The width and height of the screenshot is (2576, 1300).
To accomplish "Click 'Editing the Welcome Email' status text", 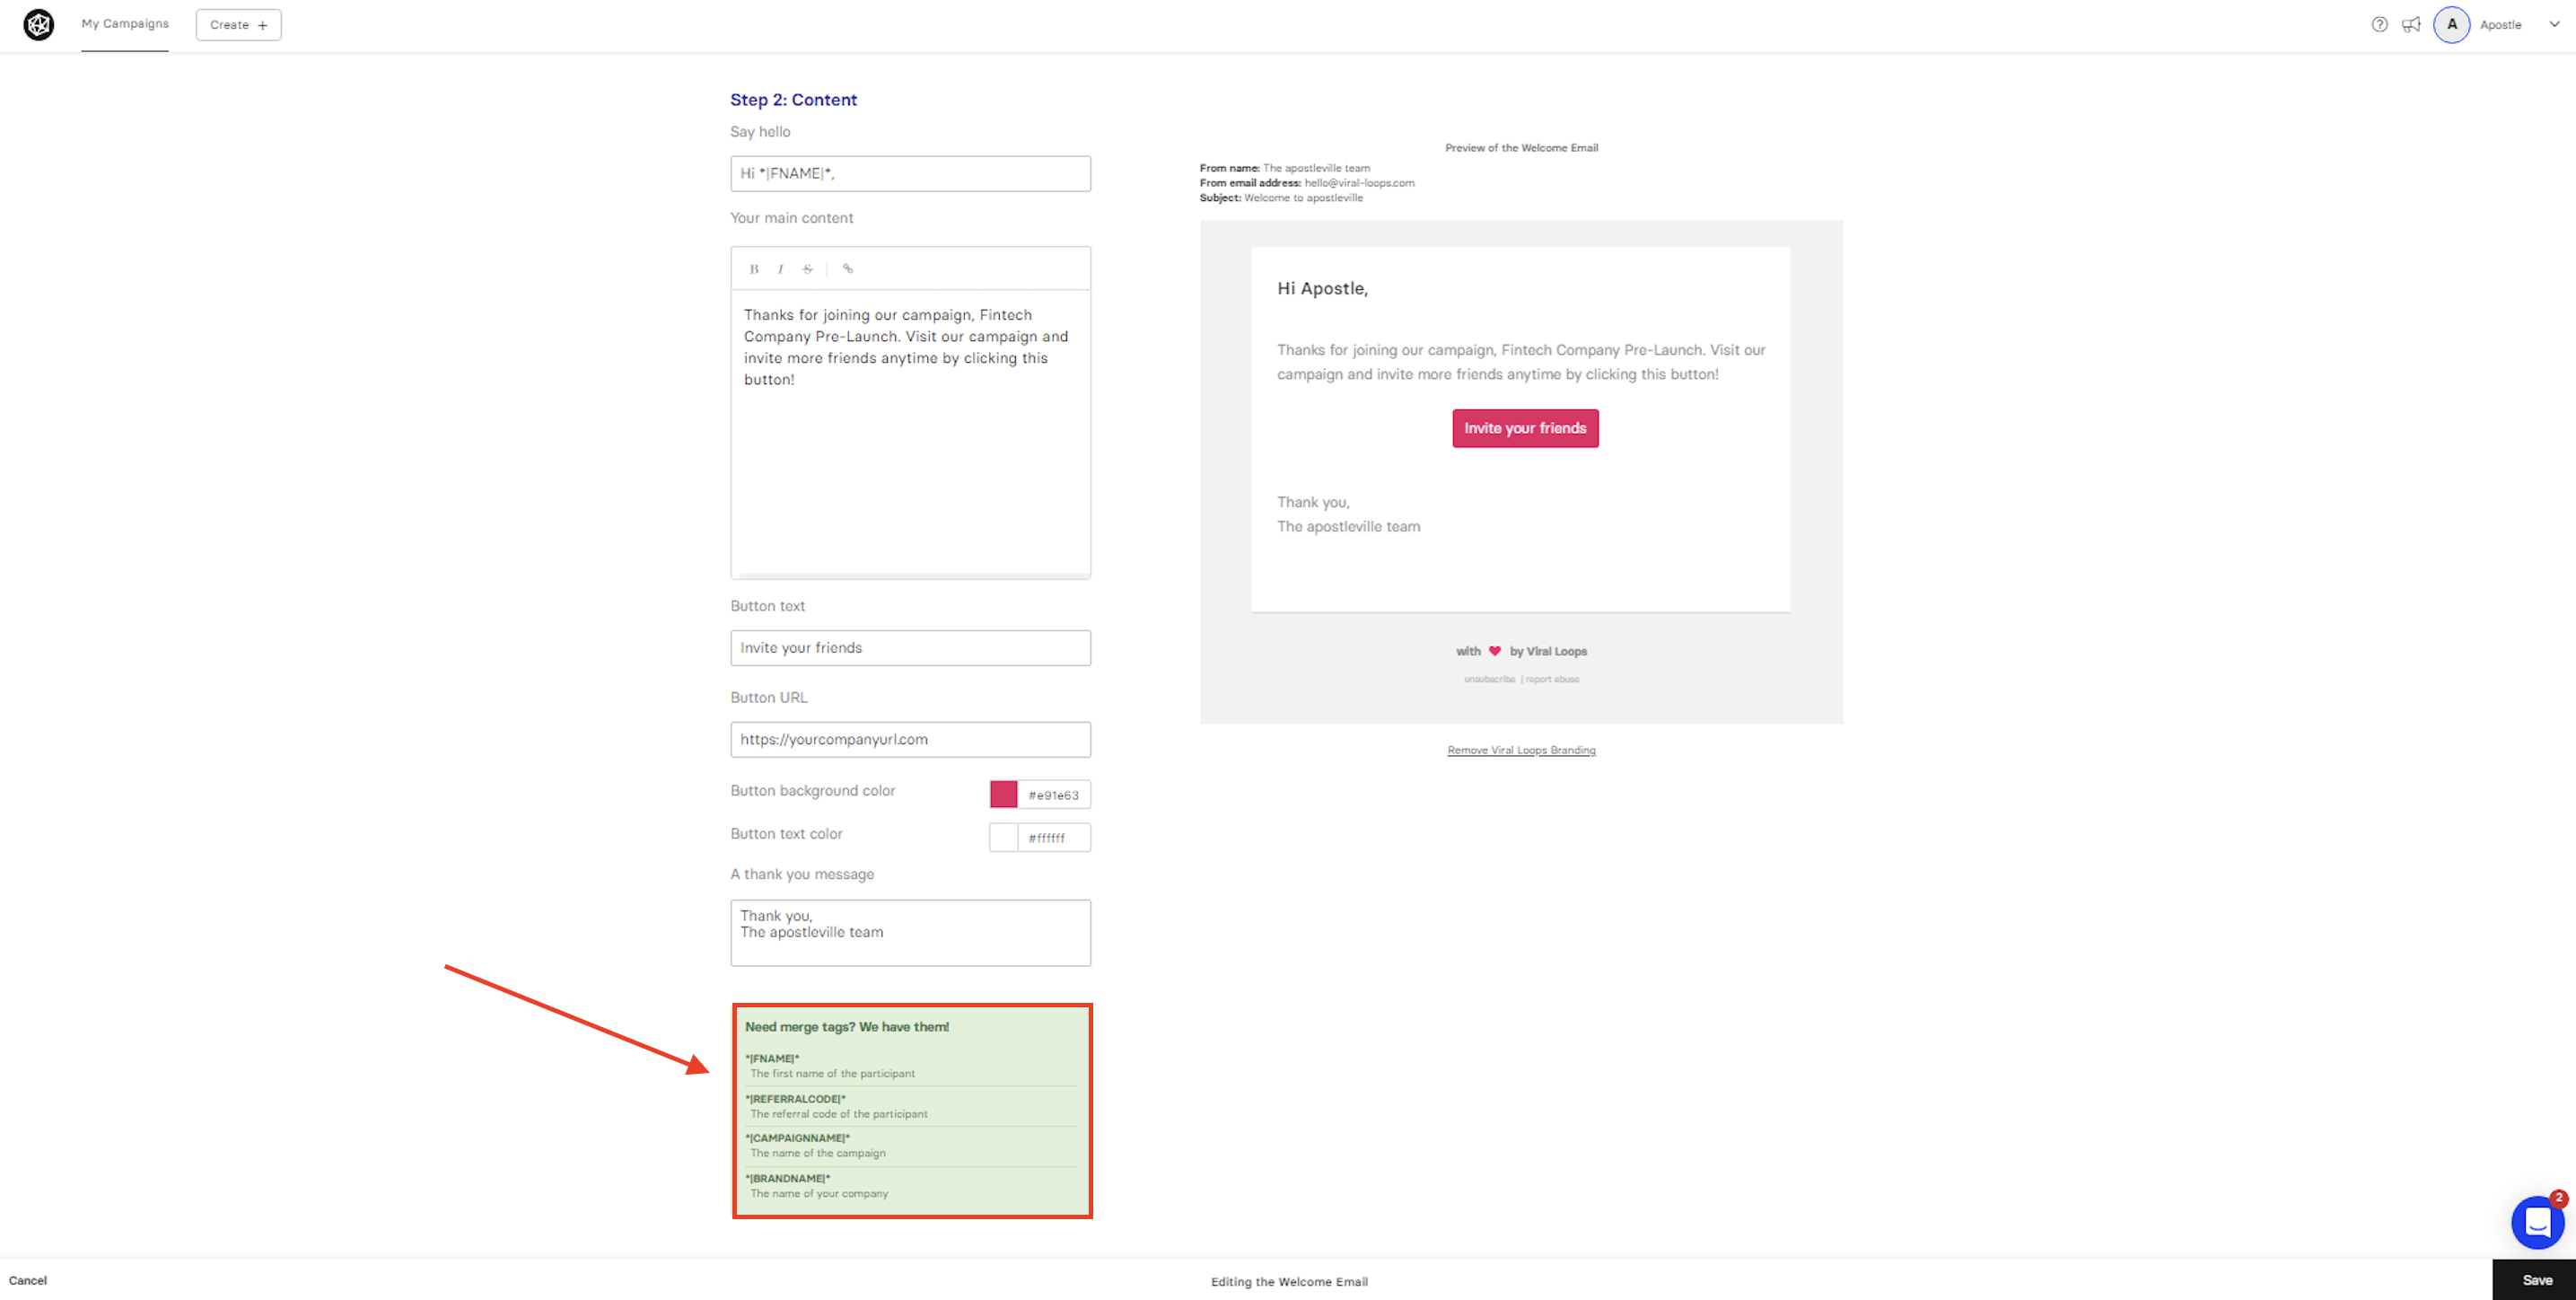I will 1288,1281.
